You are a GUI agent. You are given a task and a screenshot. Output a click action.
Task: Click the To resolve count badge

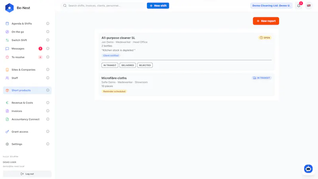(x=41, y=57)
